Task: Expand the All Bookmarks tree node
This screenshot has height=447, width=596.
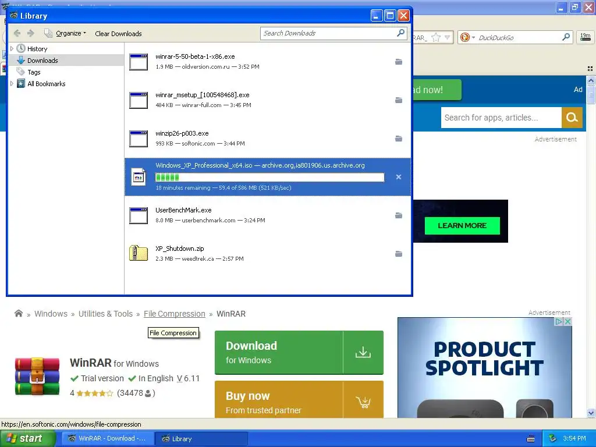Action: tap(12, 84)
